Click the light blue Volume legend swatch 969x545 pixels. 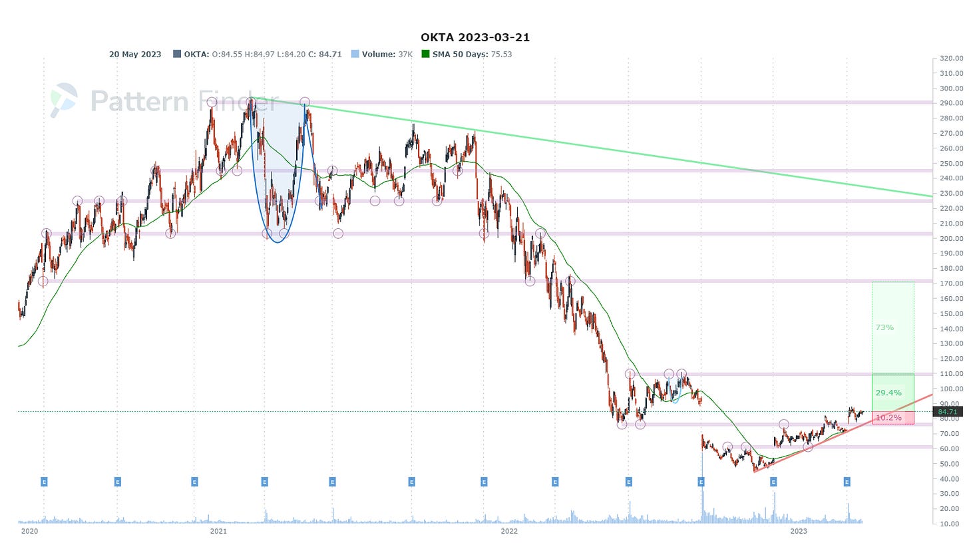coord(354,55)
